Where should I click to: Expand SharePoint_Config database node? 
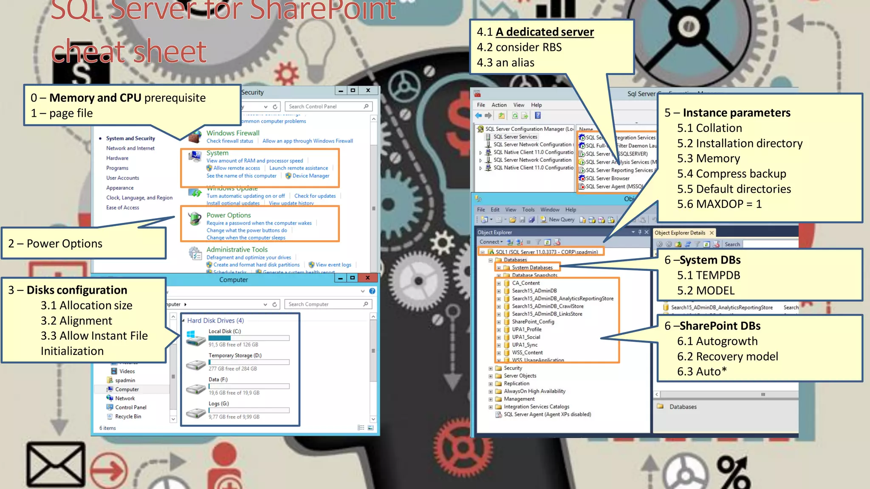click(x=499, y=322)
